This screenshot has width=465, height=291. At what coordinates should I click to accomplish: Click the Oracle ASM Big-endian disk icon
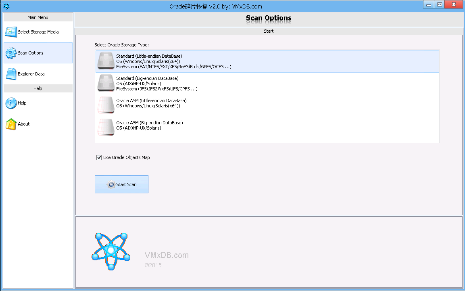(x=106, y=127)
